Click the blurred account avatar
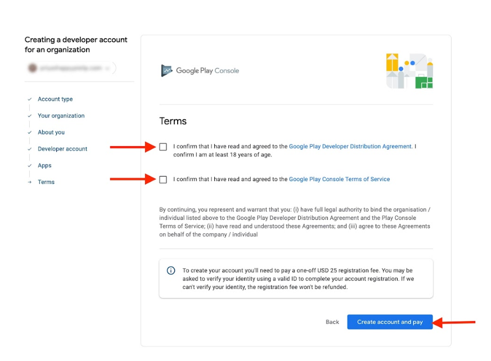 point(33,68)
